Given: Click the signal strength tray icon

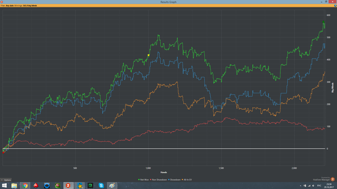Looking at the screenshot, I should 309,186.
